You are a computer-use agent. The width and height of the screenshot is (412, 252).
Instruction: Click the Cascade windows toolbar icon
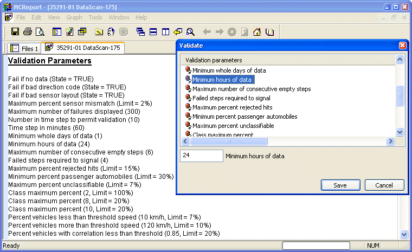(x=140, y=32)
